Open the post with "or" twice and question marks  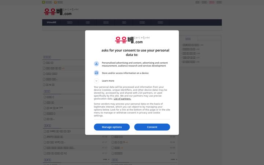[x=55, y=108]
